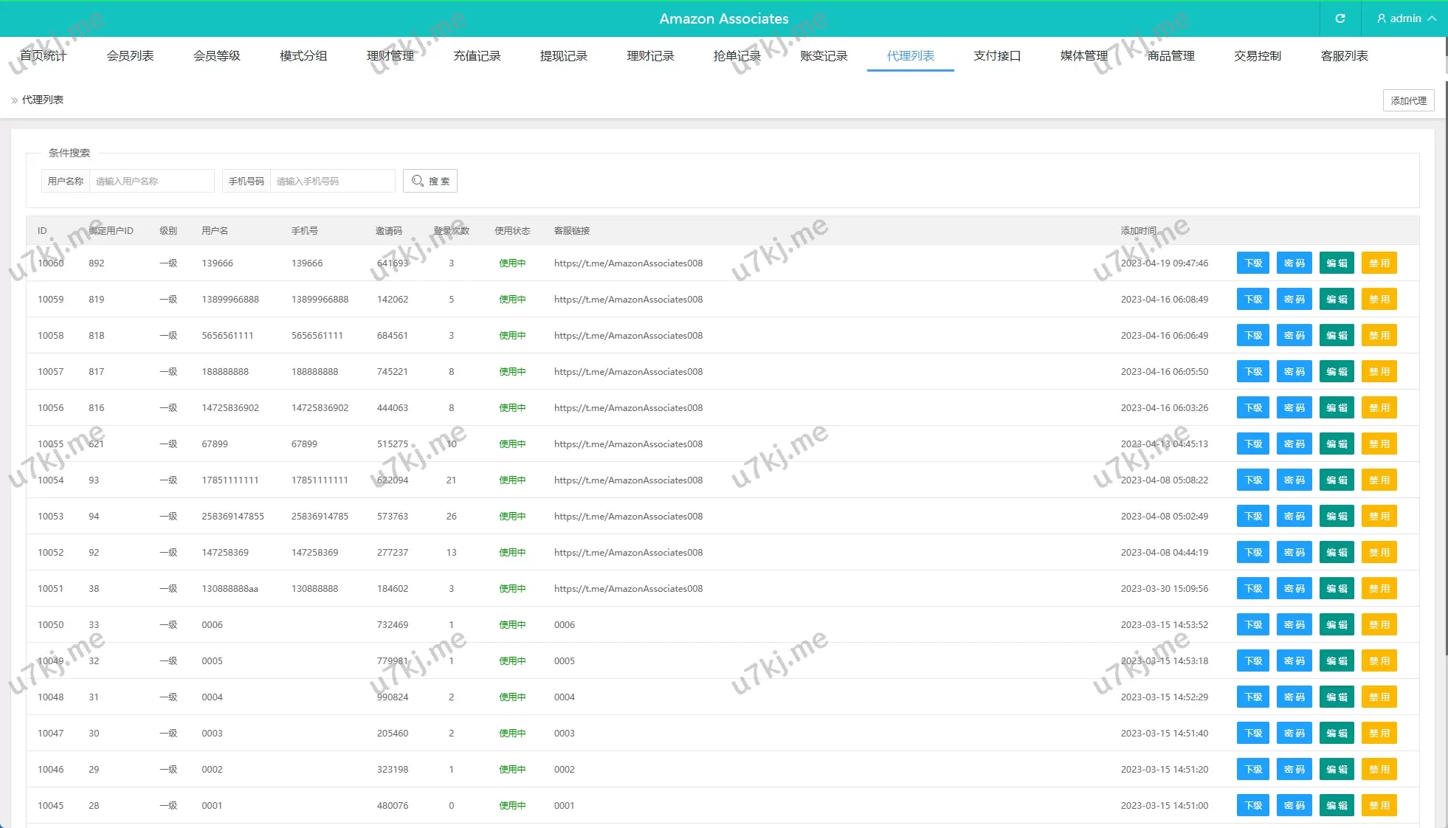
Task: Click the search magnifier button
Action: pyautogui.click(x=430, y=181)
